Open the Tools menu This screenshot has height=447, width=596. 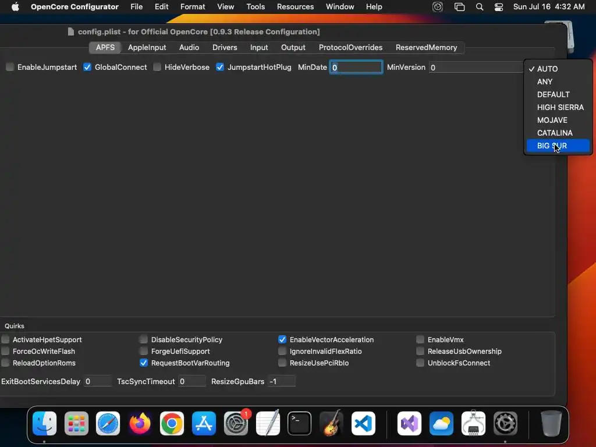(x=256, y=6)
